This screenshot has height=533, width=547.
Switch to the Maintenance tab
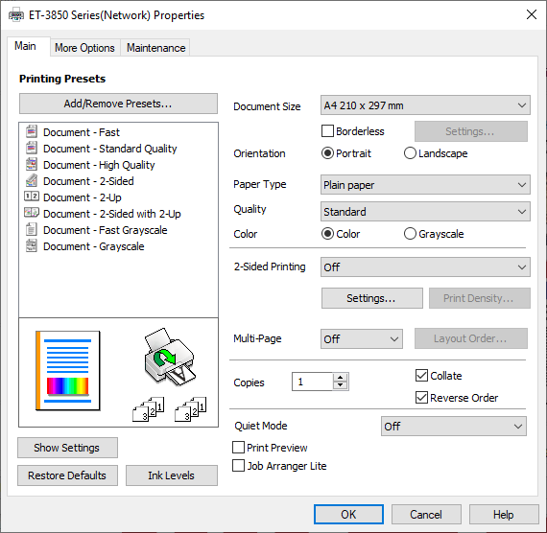coord(155,48)
